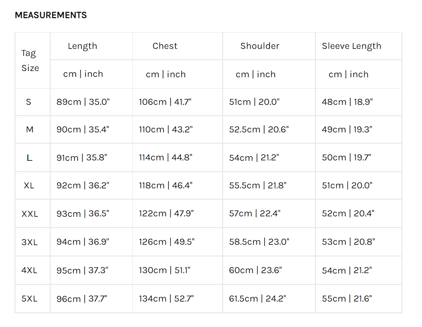Click the 54cm | 21.2" shoulder cell

click(x=254, y=158)
